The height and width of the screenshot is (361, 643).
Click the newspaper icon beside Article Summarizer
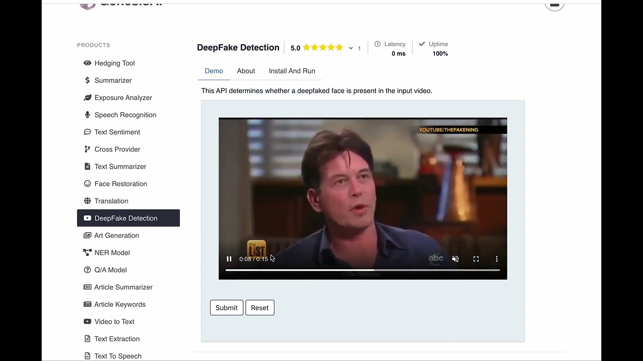click(87, 287)
